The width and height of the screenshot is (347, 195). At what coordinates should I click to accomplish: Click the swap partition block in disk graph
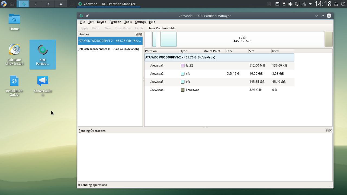coord(329,39)
